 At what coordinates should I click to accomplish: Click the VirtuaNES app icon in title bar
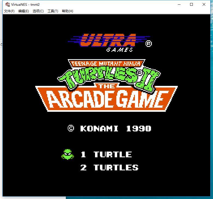[x=7, y=4]
